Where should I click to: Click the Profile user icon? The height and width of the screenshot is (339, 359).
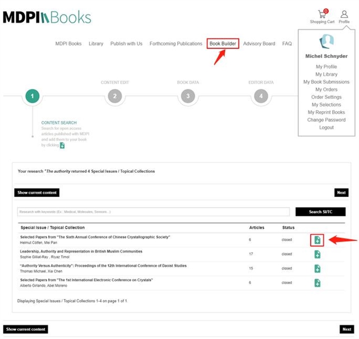[x=344, y=14]
